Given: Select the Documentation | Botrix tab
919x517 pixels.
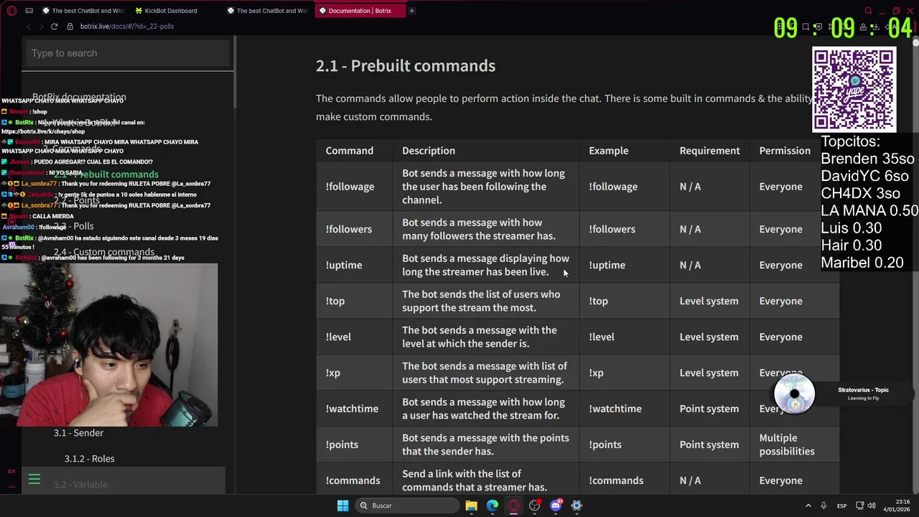Looking at the screenshot, I should [x=360, y=11].
